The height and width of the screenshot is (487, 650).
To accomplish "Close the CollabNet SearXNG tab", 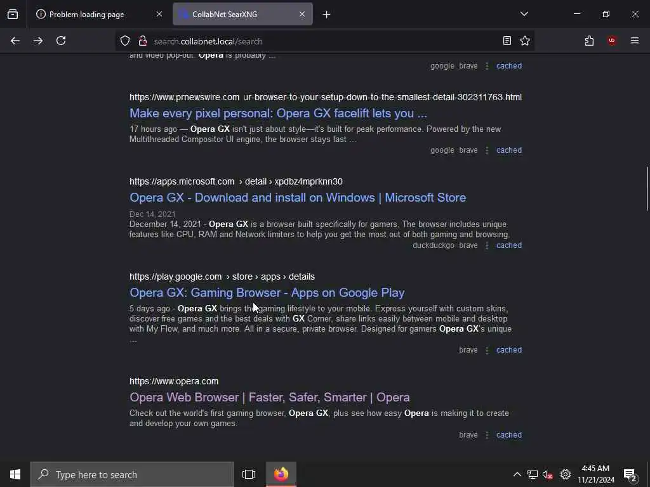I will (x=302, y=14).
